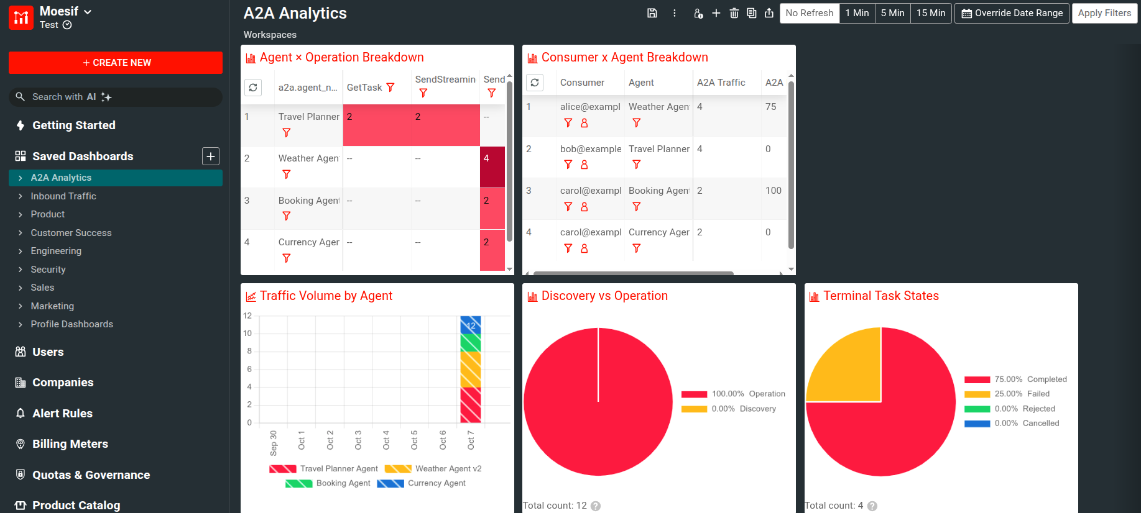Open the Moesif organization dropdown
Image resolution: width=1141 pixels, height=513 pixels.
click(66, 12)
